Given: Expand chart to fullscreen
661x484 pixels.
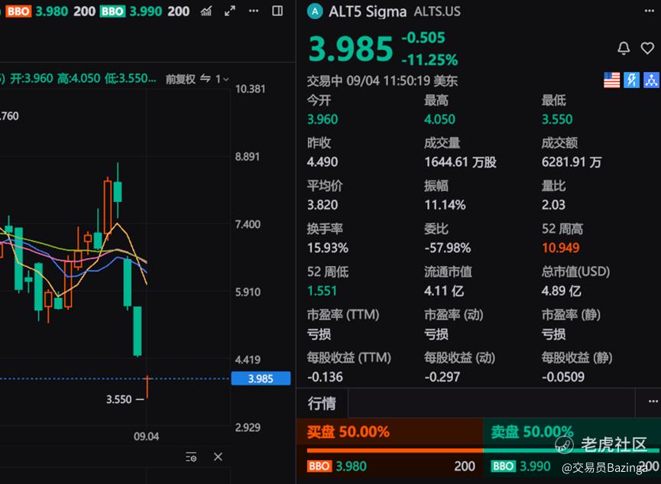Looking at the screenshot, I should (230, 11).
